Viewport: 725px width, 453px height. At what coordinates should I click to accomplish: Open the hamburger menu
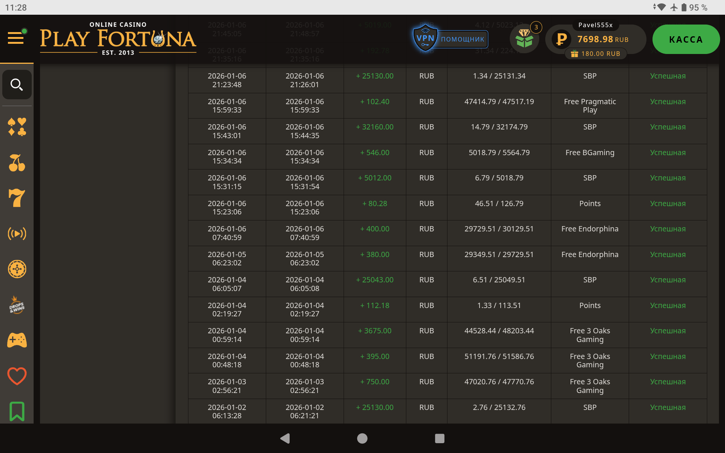tap(16, 38)
